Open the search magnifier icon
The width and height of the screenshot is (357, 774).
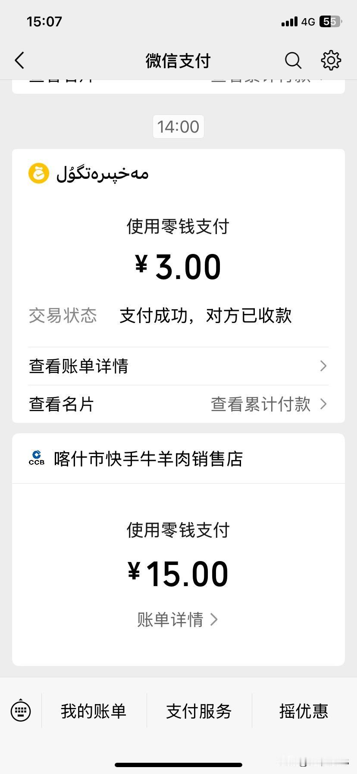(x=293, y=60)
